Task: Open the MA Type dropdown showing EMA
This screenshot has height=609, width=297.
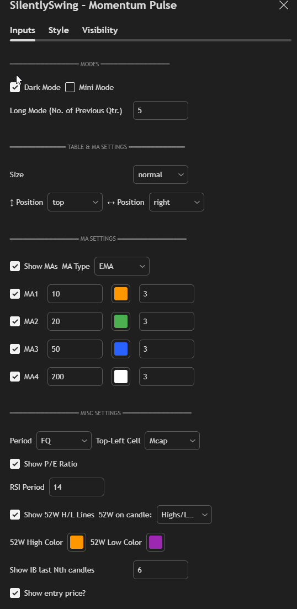Action: pos(122,267)
